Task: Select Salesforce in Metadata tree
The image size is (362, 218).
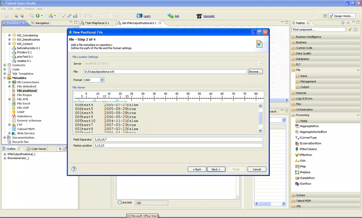Action: [24, 116]
